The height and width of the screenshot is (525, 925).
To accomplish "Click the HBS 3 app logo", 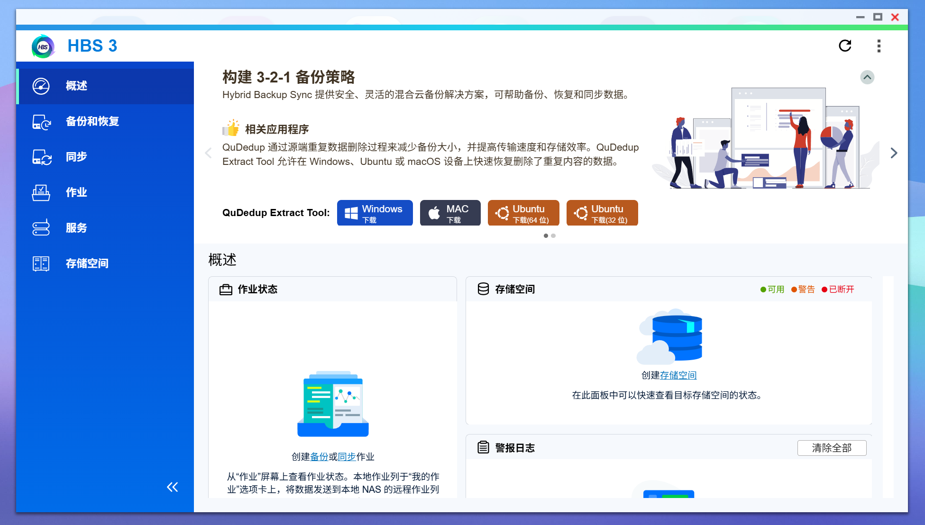I will pos(43,46).
